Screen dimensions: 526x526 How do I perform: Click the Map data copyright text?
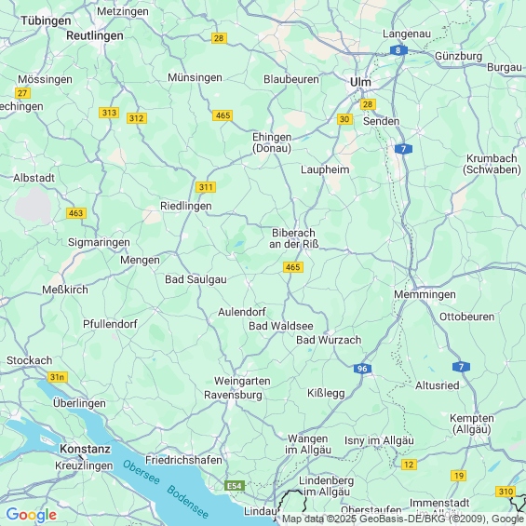(403, 519)
